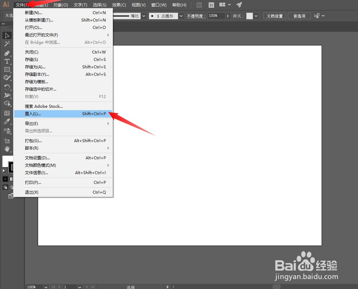Open the 对象(O) menu
This screenshot has width=358, height=289.
point(61,5)
